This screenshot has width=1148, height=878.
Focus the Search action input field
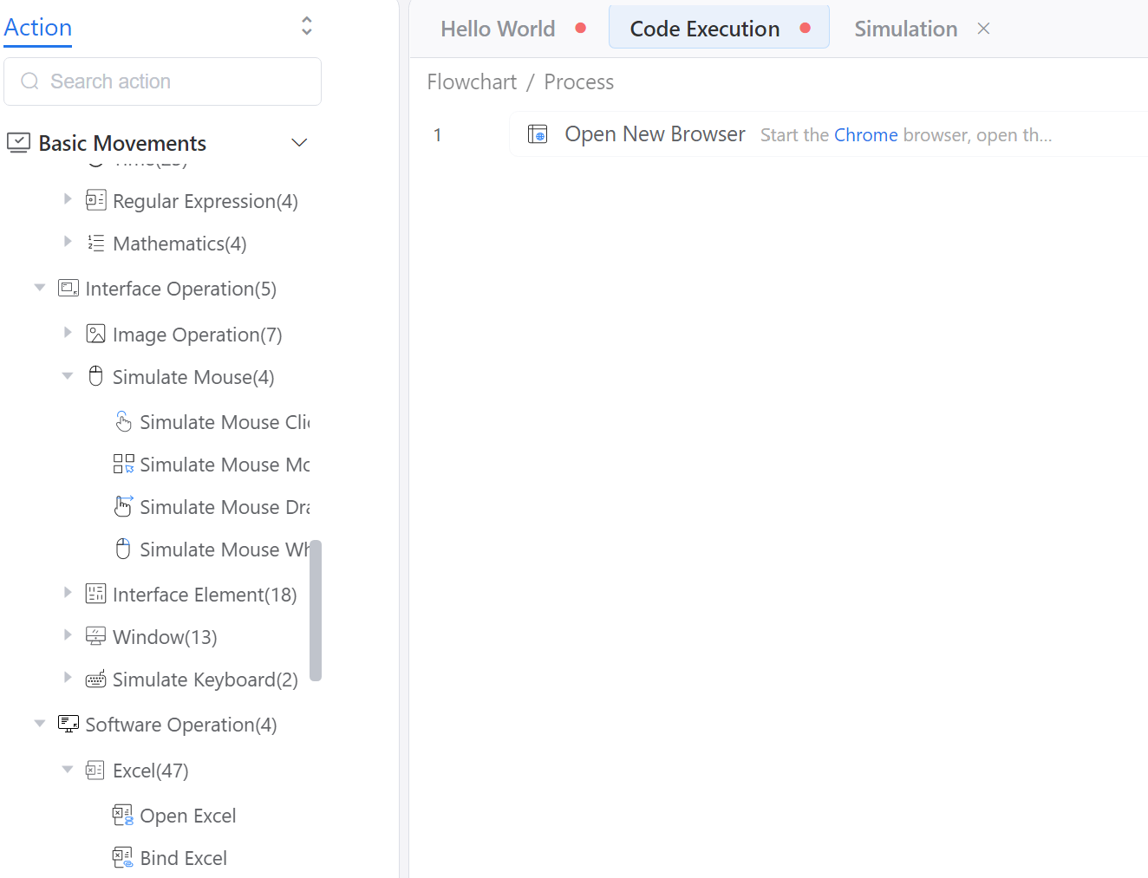(162, 81)
